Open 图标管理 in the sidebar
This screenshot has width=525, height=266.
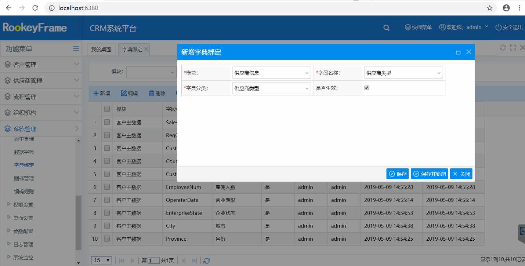click(24, 178)
